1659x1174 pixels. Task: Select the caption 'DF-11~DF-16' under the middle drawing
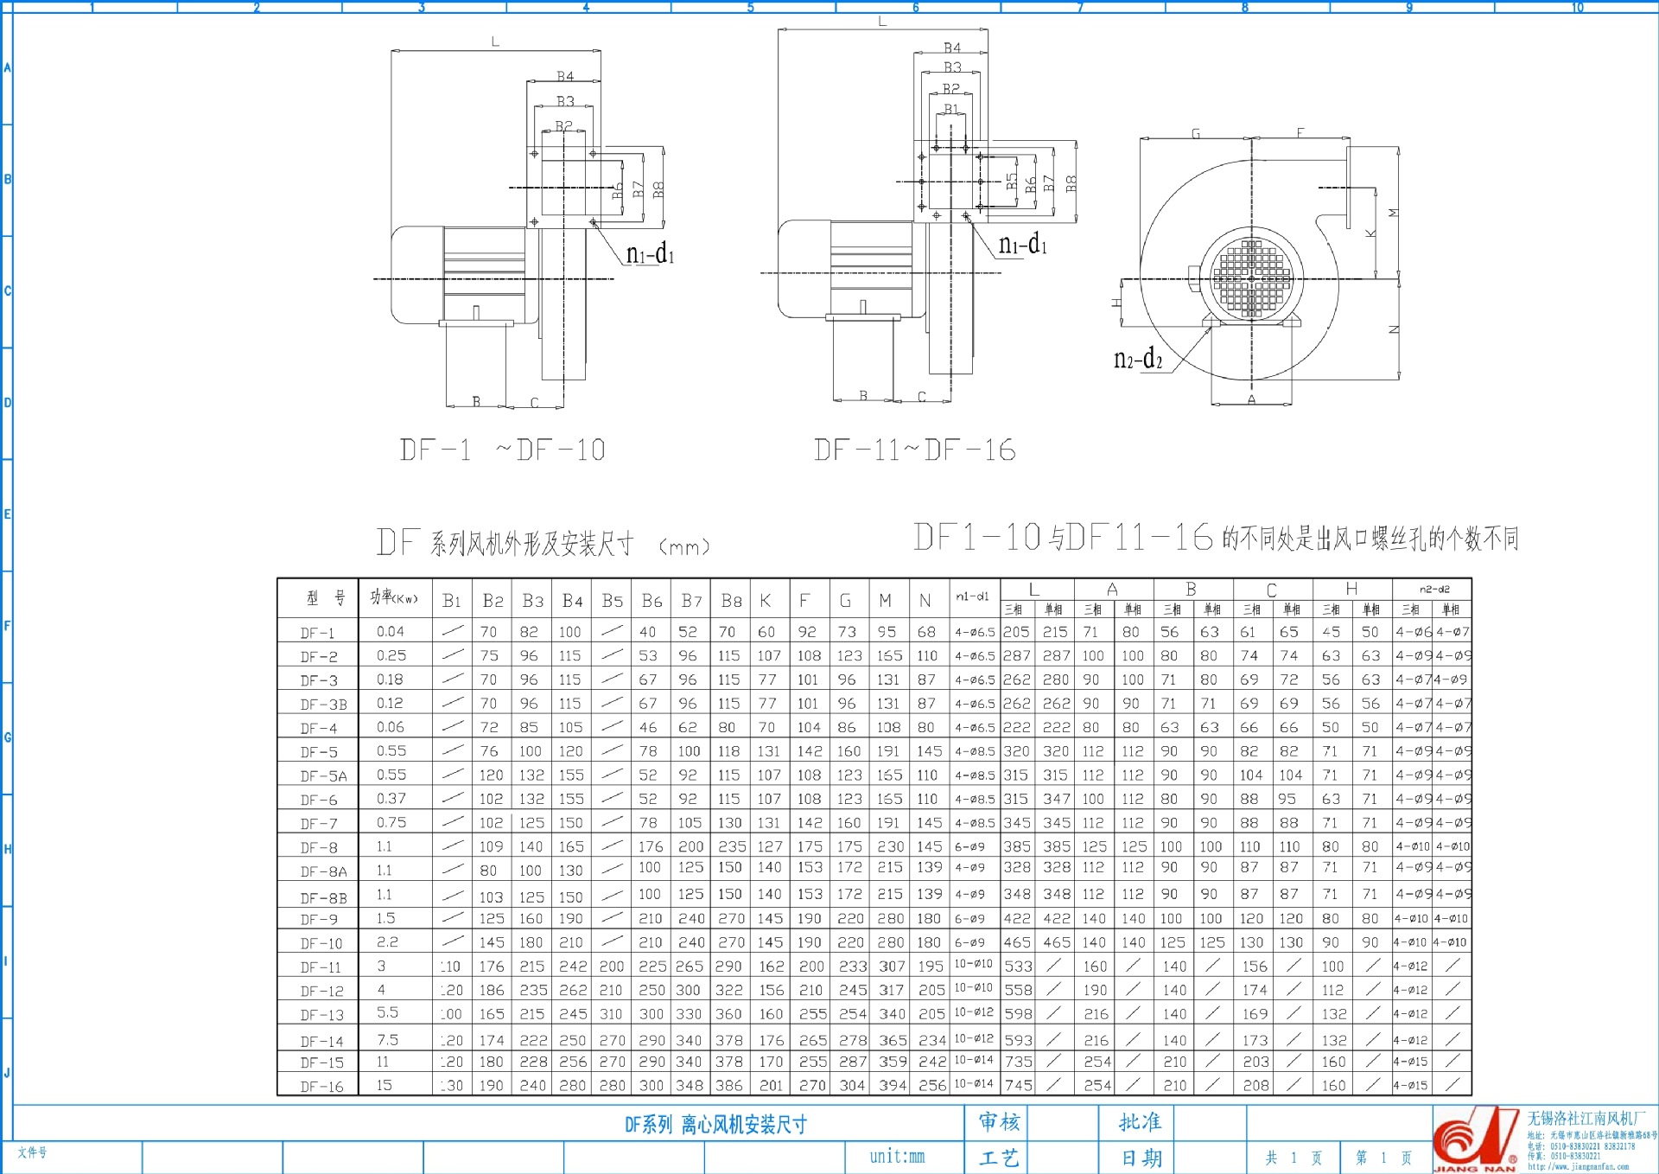pyautogui.click(x=915, y=450)
